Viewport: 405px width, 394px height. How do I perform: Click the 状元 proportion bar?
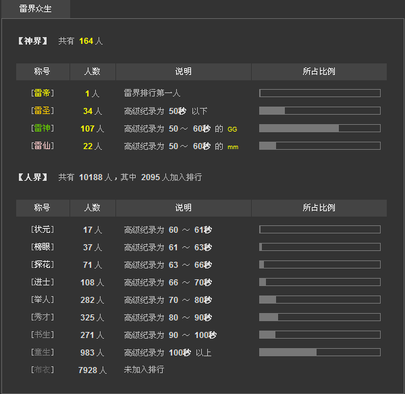320,229
